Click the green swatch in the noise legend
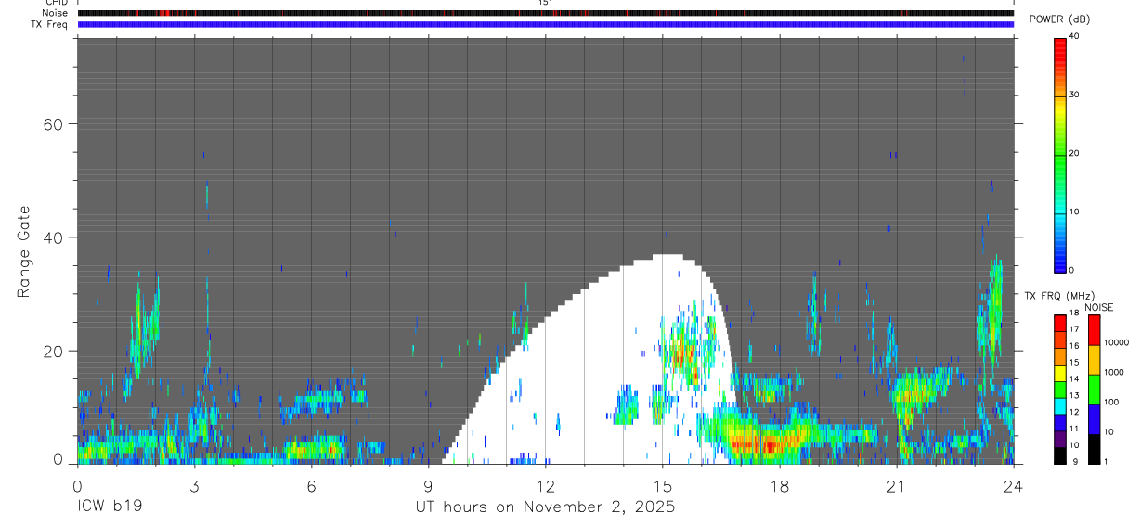This screenshot has height=526, width=1140. [1094, 390]
